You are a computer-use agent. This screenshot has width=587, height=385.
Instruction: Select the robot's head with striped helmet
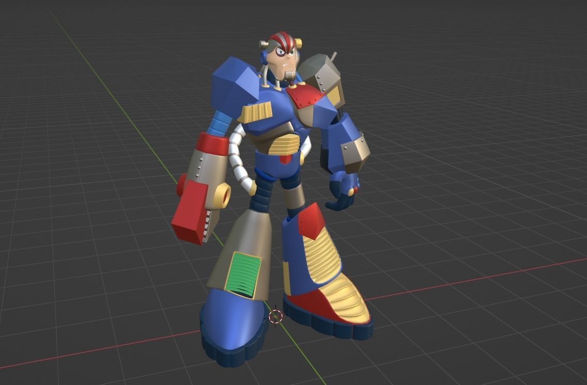(282, 55)
